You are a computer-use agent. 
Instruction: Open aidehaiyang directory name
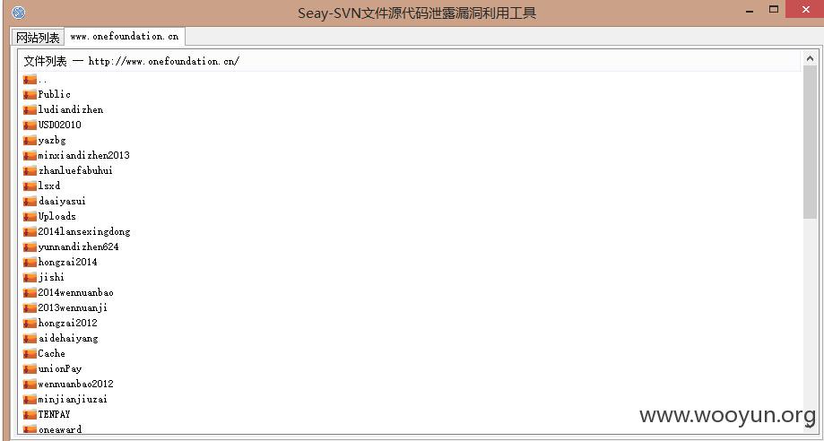click(68, 338)
